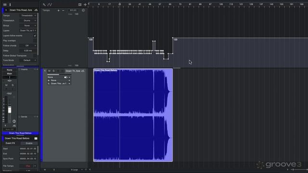The height and width of the screenshot is (173, 308).
Task: Remove tempo point with minus icon
Action: [63, 10]
